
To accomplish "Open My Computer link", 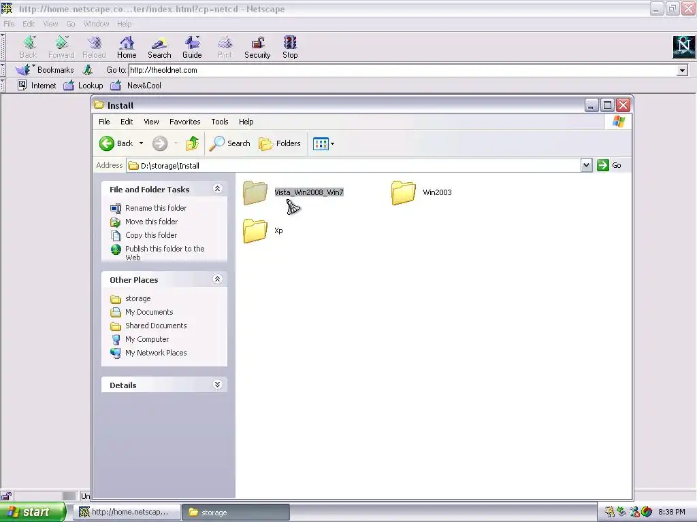I will [x=147, y=339].
